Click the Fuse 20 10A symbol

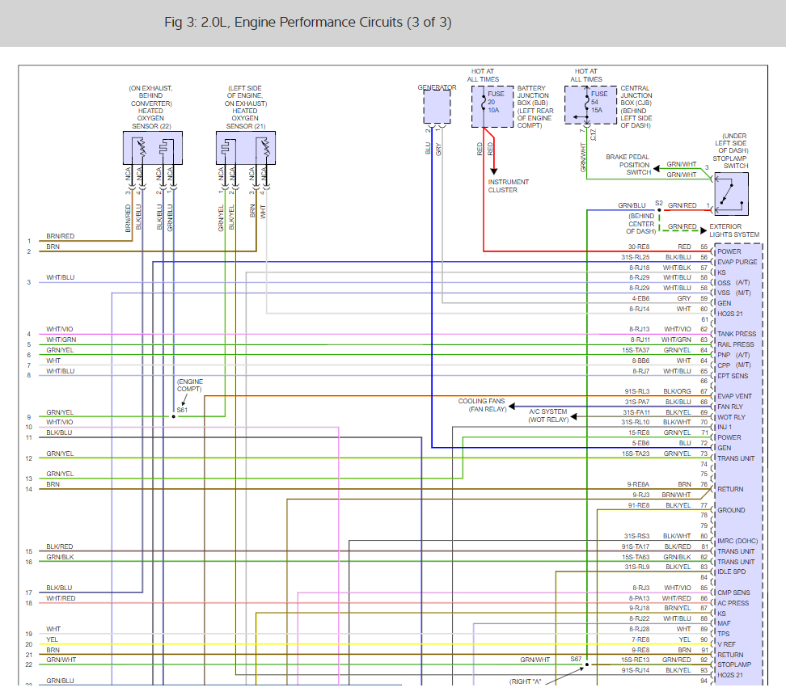point(484,103)
